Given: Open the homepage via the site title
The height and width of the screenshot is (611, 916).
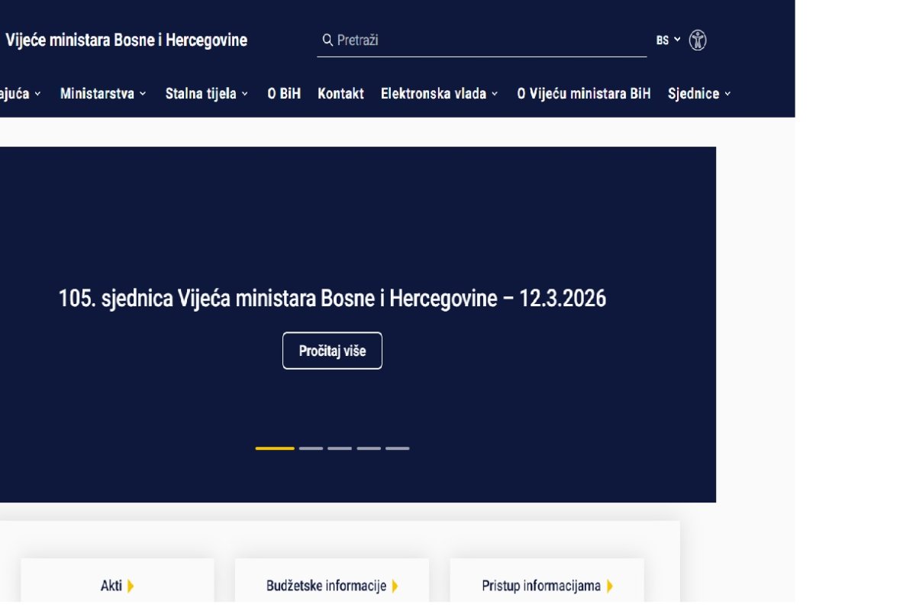Looking at the screenshot, I should tap(126, 40).
